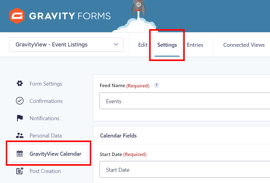The image size is (270, 183).
Task: Open the Start Date field dropdown
Action: pyautogui.click(x=183, y=170)
